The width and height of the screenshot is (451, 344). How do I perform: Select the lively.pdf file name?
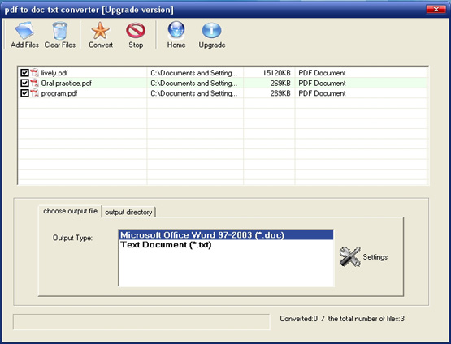pos(54,73)
